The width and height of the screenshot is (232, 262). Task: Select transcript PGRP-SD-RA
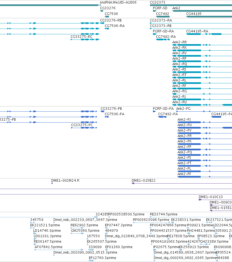(163, 31)
